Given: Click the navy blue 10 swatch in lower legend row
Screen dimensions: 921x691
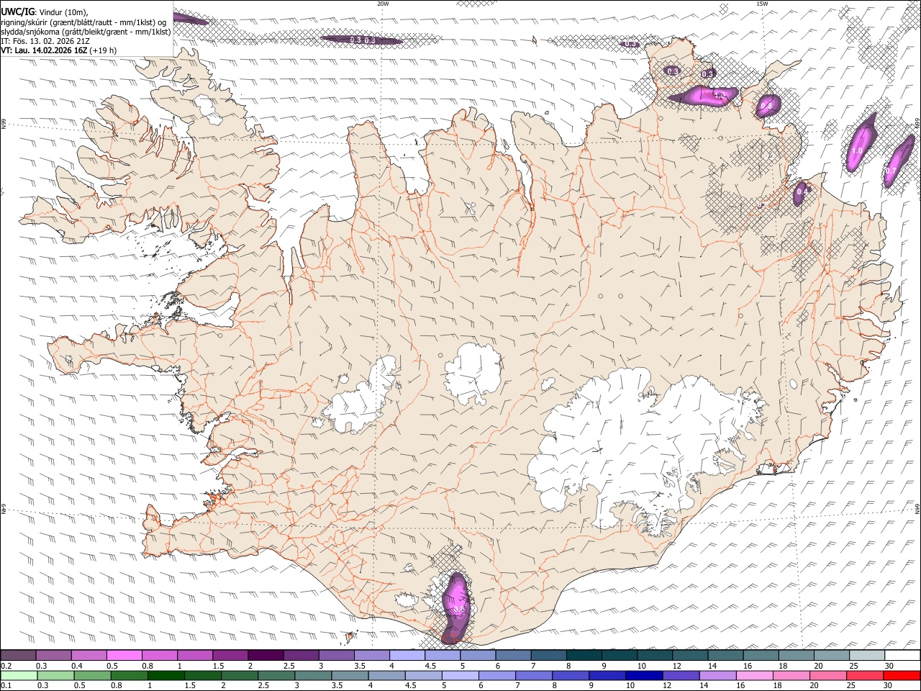Looking at the screenshot, I should [644, 676].
